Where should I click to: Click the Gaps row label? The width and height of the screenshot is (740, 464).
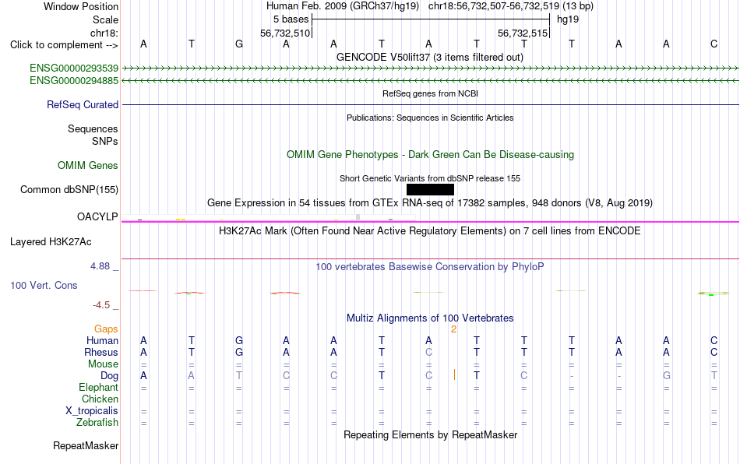(106, 329)
